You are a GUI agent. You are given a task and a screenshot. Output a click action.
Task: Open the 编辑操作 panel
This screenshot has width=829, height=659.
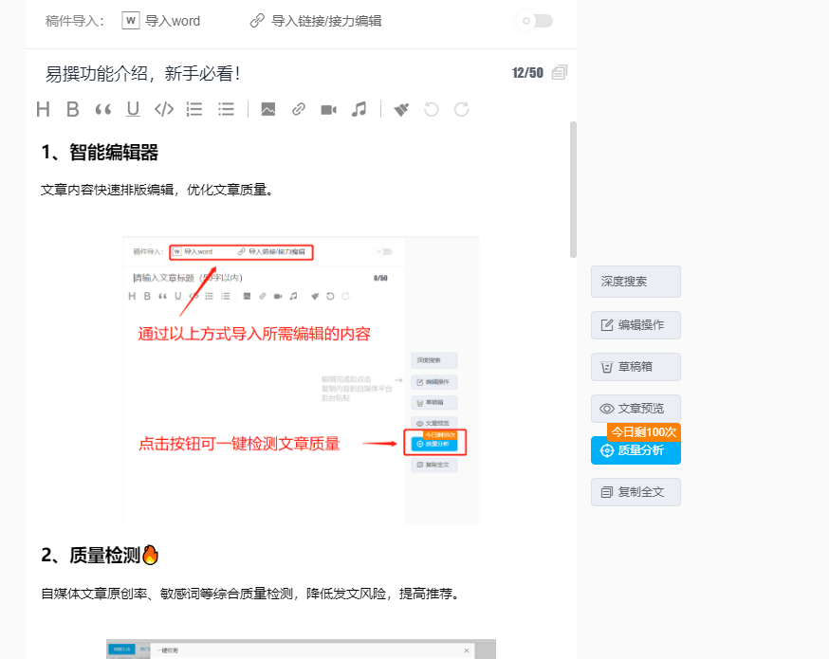point(635,325)
